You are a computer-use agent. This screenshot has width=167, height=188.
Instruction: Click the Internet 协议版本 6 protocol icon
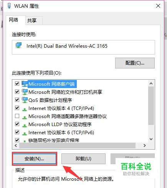[25, 133]
